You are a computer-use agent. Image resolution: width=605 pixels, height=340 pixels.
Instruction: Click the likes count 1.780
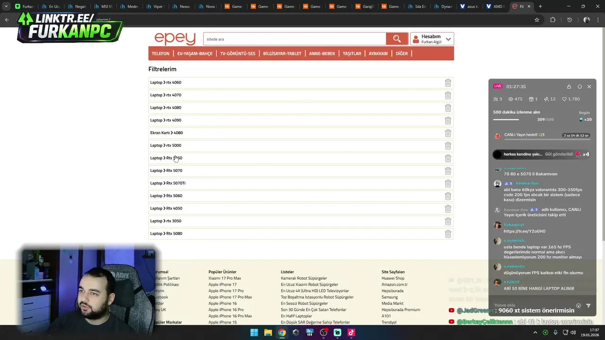click(x=570, y=99)
